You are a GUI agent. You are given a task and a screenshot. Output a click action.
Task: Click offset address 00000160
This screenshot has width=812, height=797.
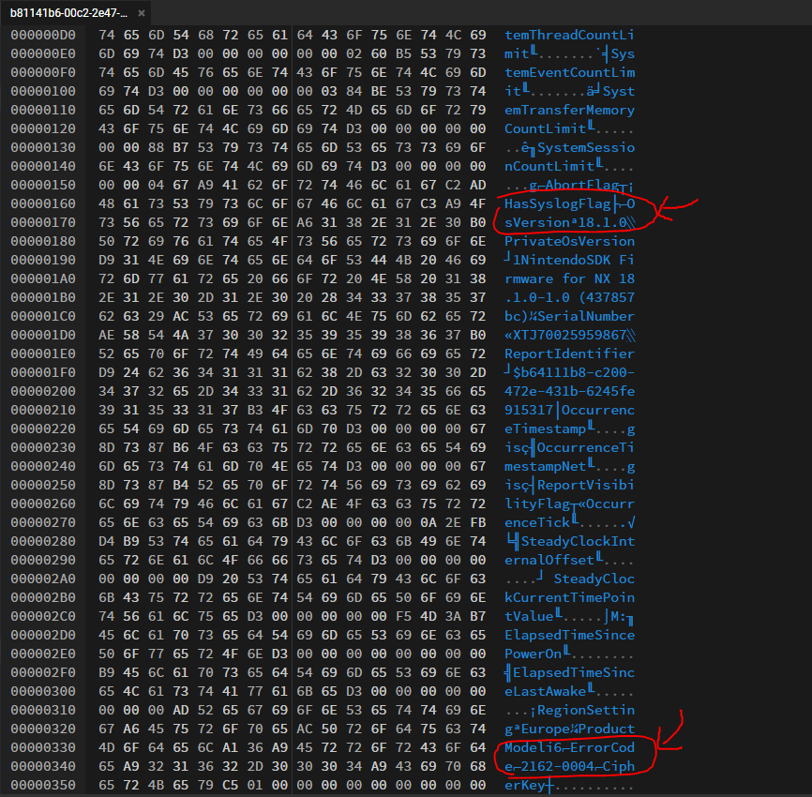pyautogui.click(x=43, y=203)
